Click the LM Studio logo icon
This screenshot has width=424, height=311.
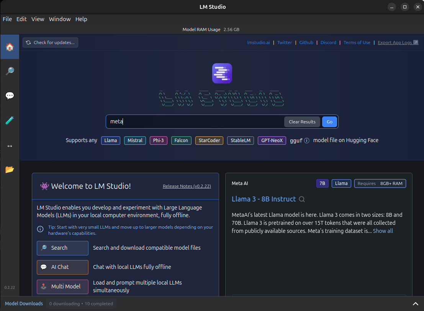click(x=222, y=73)
